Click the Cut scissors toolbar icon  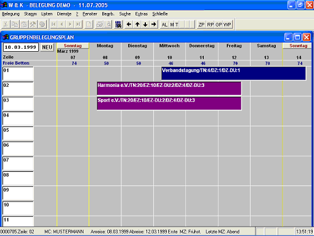pyautogui.click(x=6, y=25)
